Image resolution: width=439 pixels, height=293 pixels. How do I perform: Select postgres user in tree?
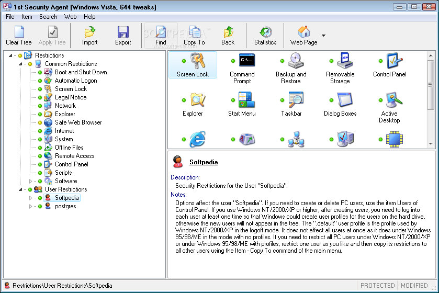[x=65, y=206]
